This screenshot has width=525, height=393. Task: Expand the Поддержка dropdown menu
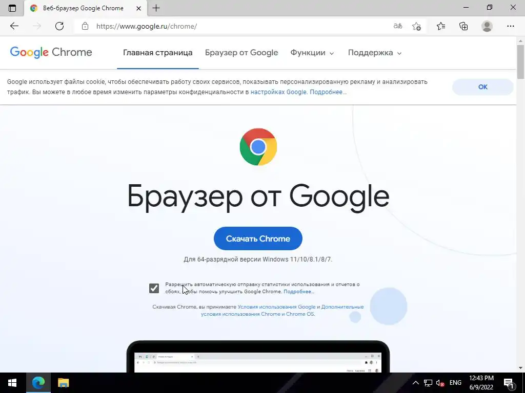[375, 53]
